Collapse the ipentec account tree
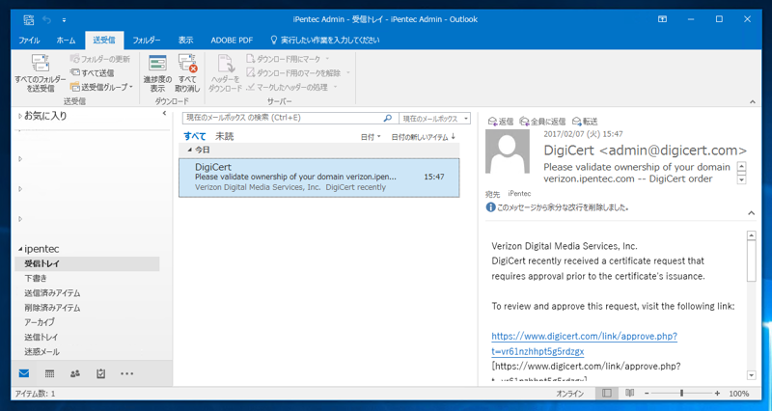772x411 pixels. [x=20, y=249]
